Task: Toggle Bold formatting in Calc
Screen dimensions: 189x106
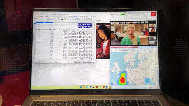Action: (54, 19)
